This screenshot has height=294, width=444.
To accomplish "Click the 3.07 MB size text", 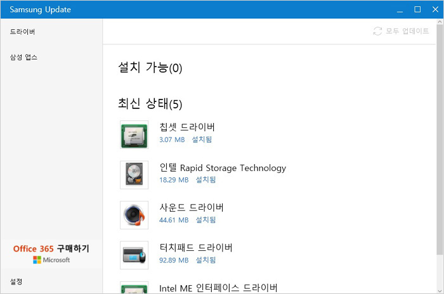I will (x=172, y=139).
